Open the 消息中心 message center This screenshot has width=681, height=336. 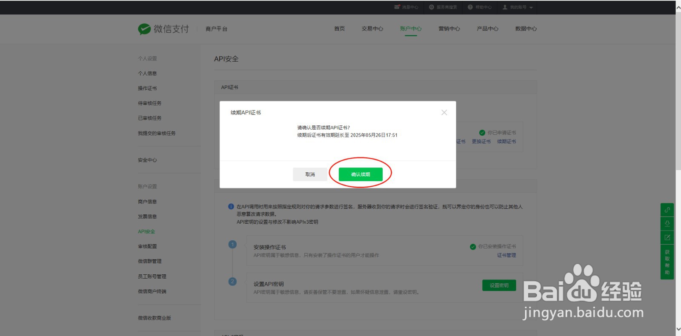point(406,7)
